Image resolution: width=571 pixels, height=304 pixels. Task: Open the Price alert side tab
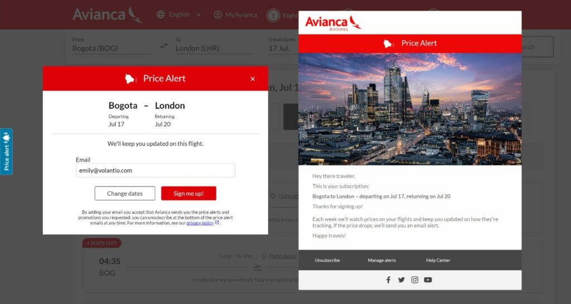[x=6, y=151]
